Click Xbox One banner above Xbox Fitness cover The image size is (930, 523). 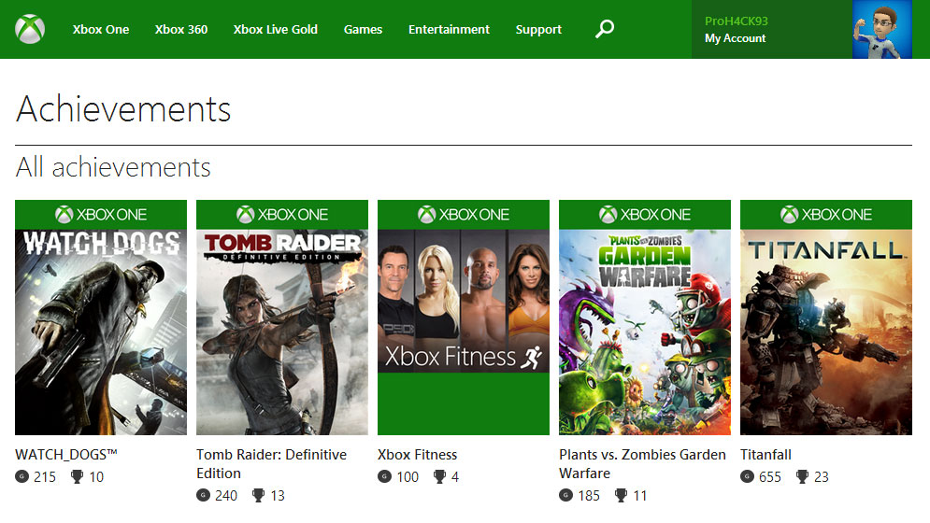point(464,215)
